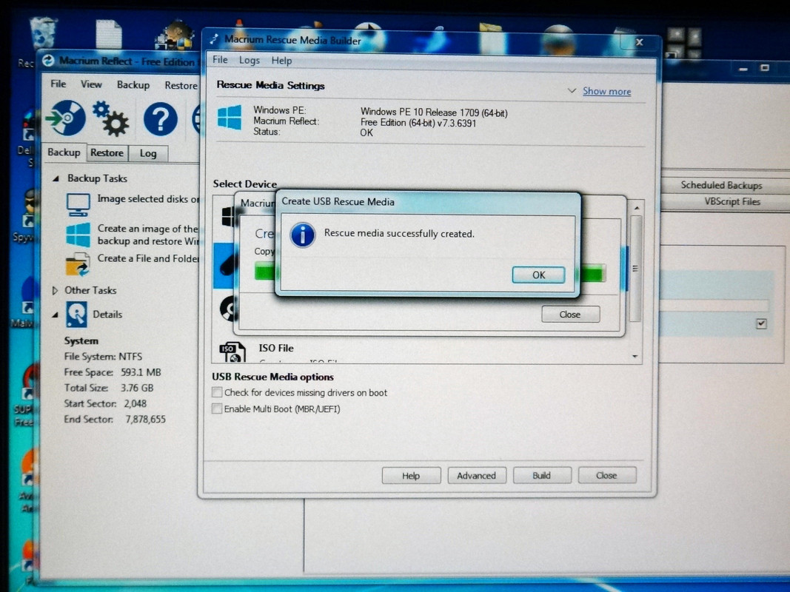Screen dimensions: 790x592
Task: Open the File menu in Rescue Media Builder
Action: (x=220, y=59)
